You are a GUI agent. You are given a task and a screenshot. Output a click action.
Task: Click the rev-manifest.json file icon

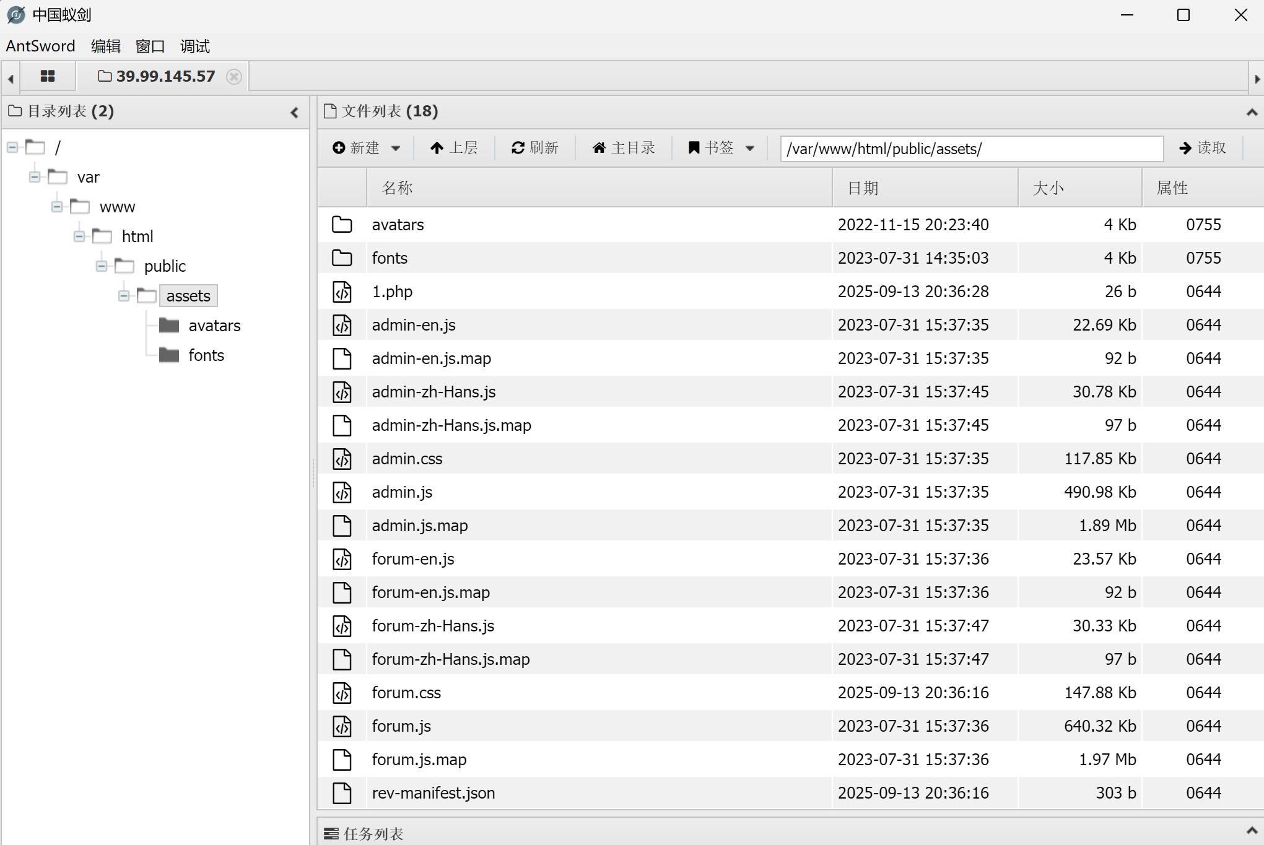(x=342, y=793)
